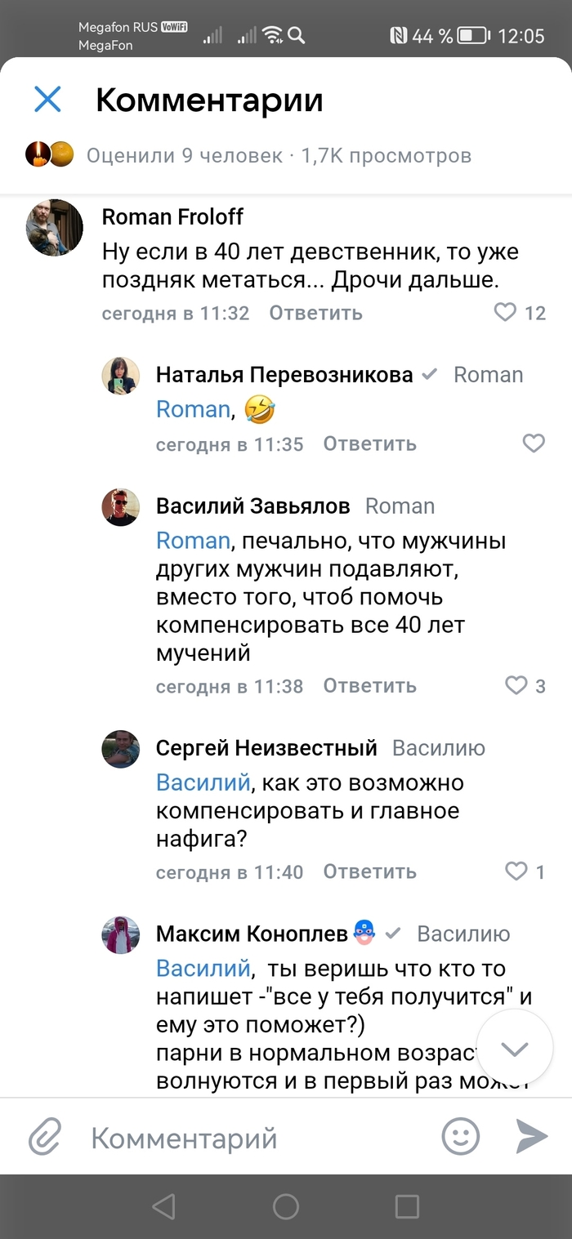Tap the Максим Коноплев username
The width and height of the screenshot is (572, 1239).
pyautogui.click(x=252, y=934)
